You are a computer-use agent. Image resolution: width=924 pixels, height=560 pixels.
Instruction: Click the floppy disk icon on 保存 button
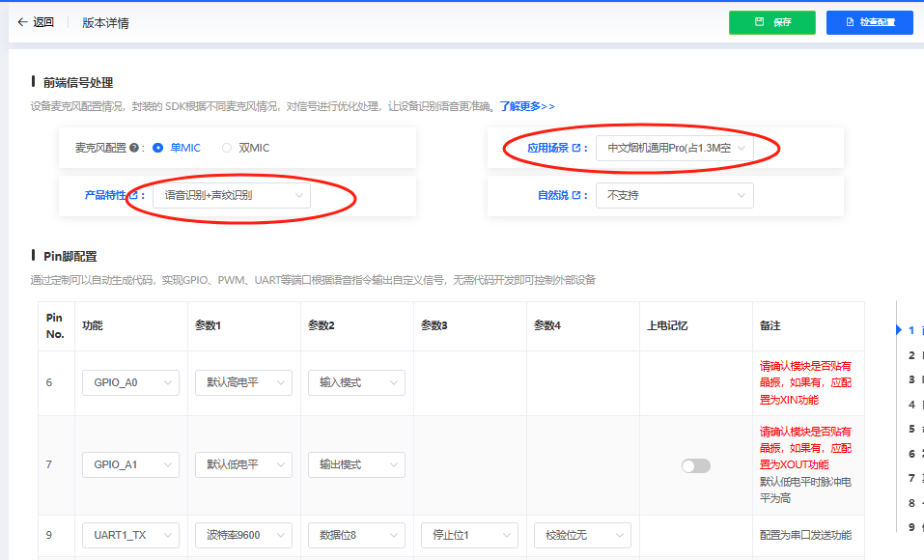click(x=760, y=21)
